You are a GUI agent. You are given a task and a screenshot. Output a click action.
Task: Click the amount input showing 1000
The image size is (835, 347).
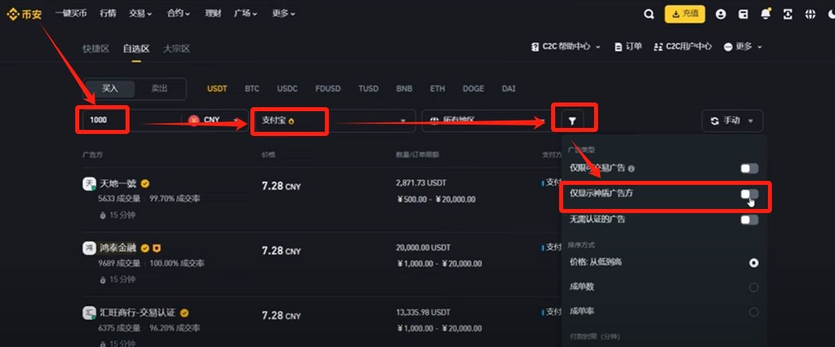(101, 121)
